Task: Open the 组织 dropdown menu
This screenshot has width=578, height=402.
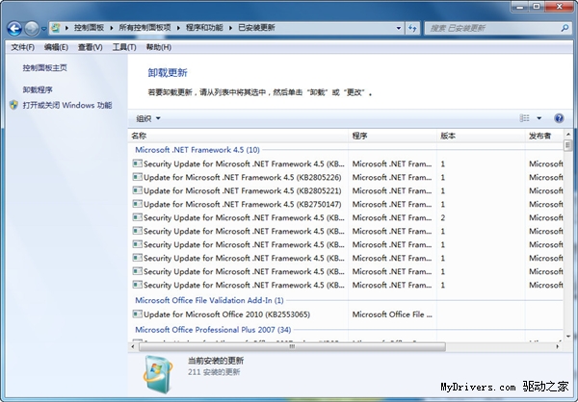Action: [x=148, y=118]
